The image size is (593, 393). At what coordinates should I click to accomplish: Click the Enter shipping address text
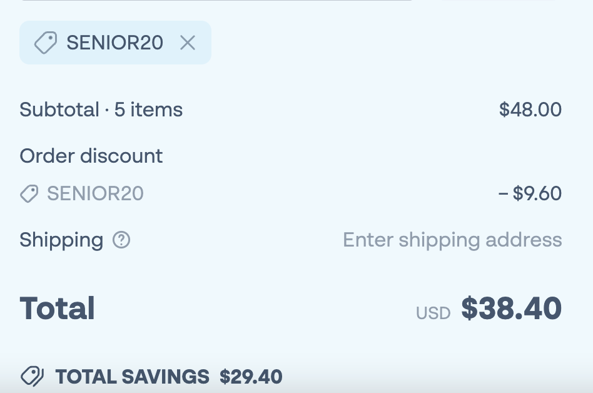452,240
